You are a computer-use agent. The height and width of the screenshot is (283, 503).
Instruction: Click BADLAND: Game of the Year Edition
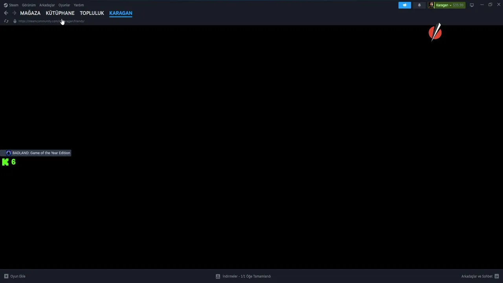point(41,153)
